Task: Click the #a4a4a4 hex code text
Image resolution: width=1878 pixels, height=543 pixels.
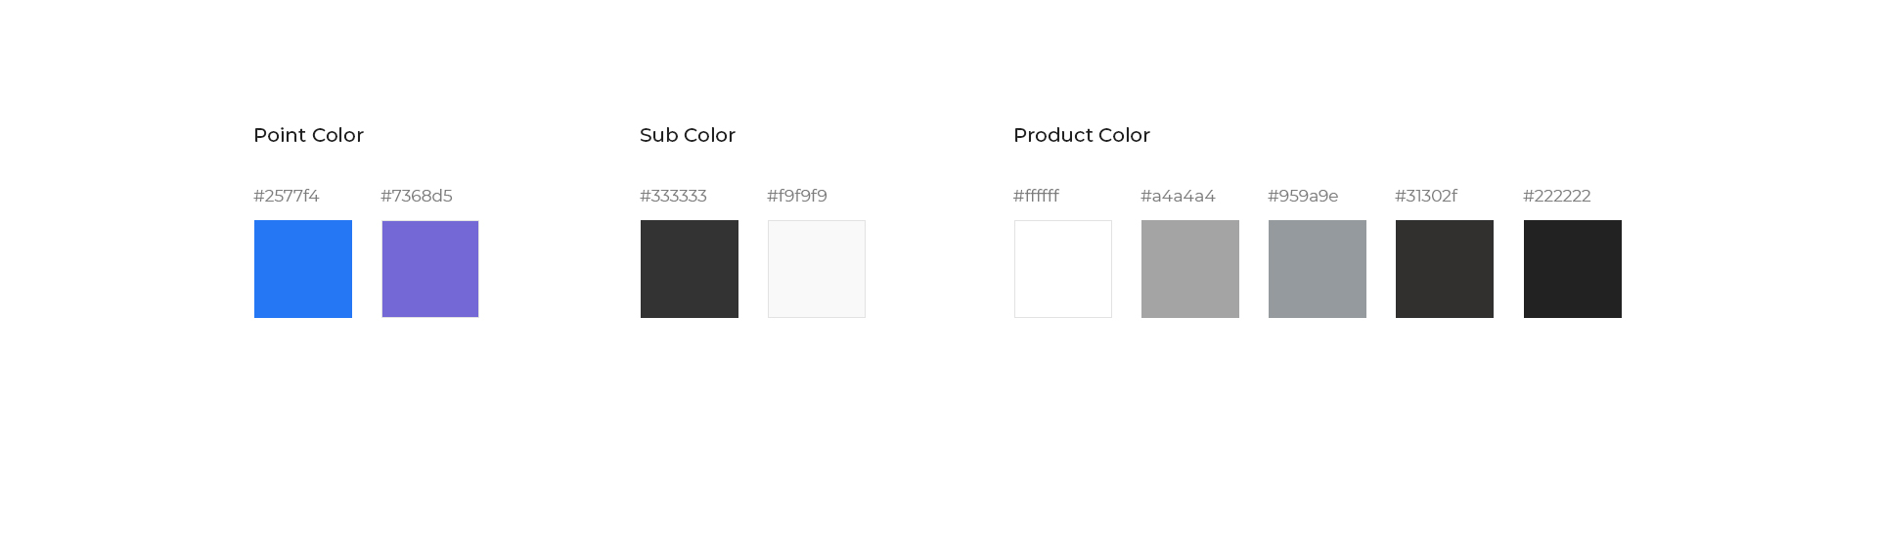Action: coord(1178,196)
